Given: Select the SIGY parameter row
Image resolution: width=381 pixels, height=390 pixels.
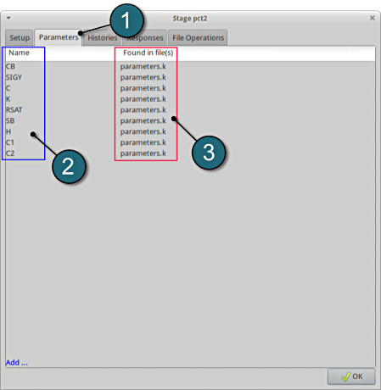Looking at the screenshot, I should click(x=190, y=77).
